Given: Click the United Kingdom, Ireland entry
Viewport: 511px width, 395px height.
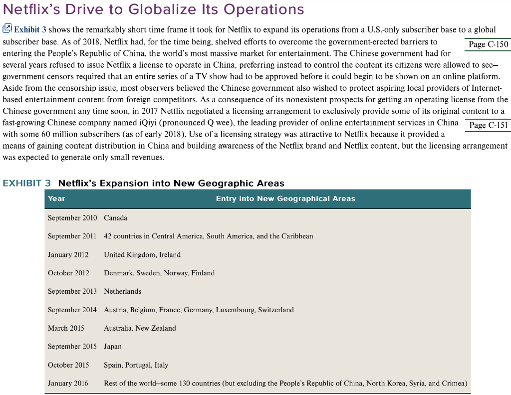Looking at the screenshot, I should 142,255.
